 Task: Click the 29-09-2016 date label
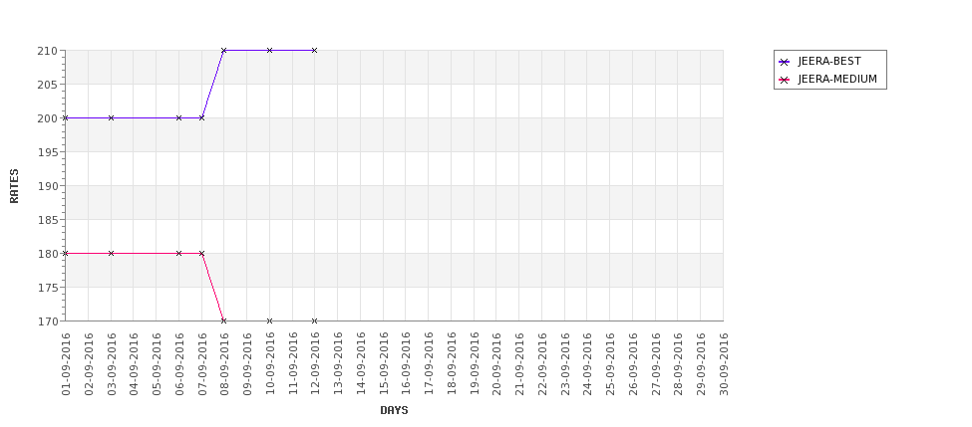point(701,364)
